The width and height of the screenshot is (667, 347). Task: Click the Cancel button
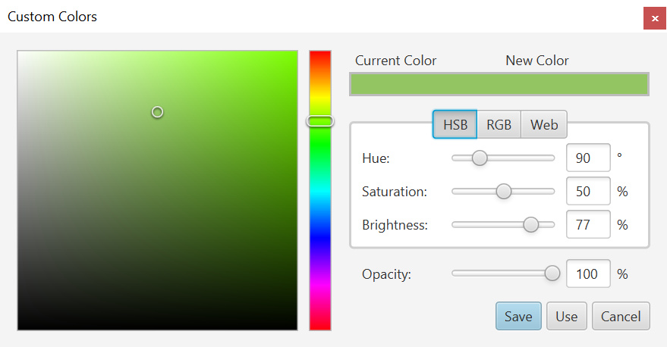click(621, 316)
